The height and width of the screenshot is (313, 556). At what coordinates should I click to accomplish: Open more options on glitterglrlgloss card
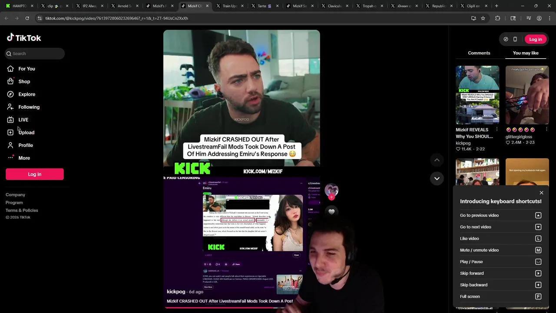coord(546,130)
